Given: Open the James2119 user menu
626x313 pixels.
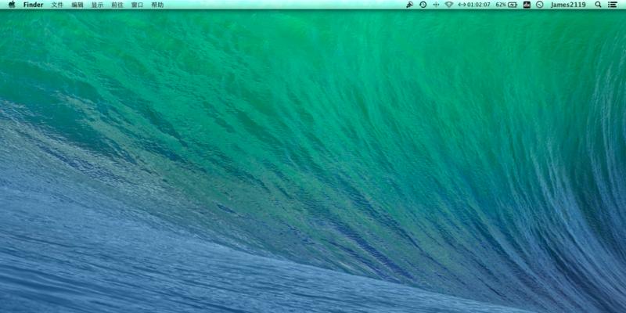Looking at the screenshot, I should click(x=568, y=5).
